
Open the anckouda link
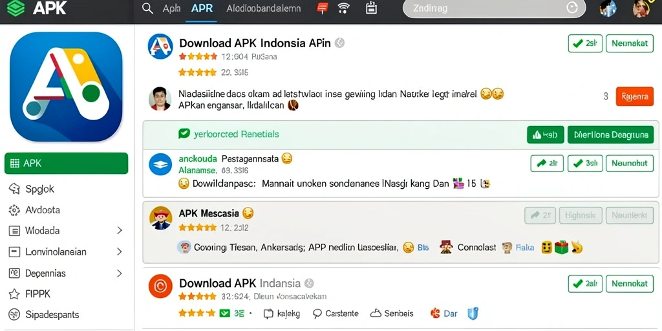pyautogui.click(x=198, y=159)
